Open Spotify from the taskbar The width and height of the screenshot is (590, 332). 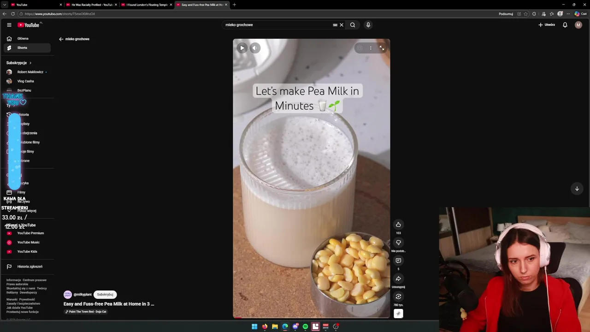click(x=305, y=326)
